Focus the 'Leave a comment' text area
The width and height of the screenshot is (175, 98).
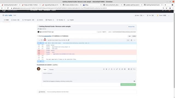point(89,76)
